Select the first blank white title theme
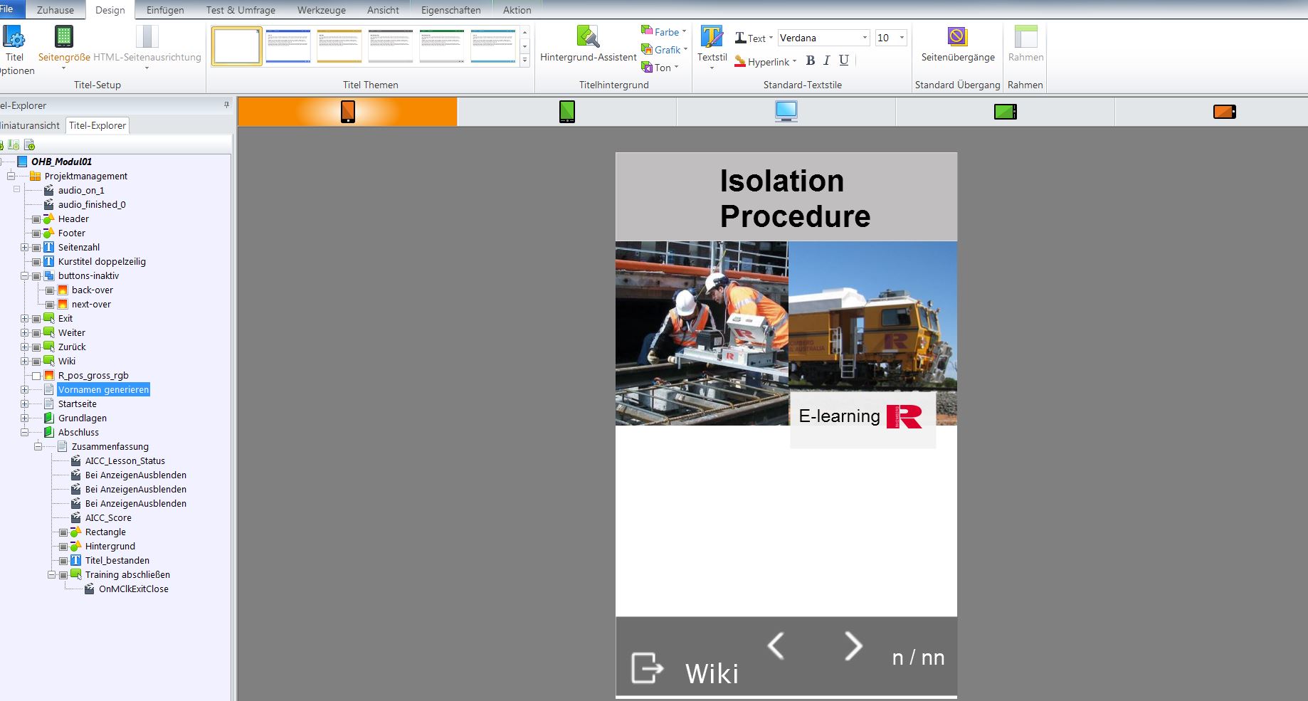 (x=237, y=46)
